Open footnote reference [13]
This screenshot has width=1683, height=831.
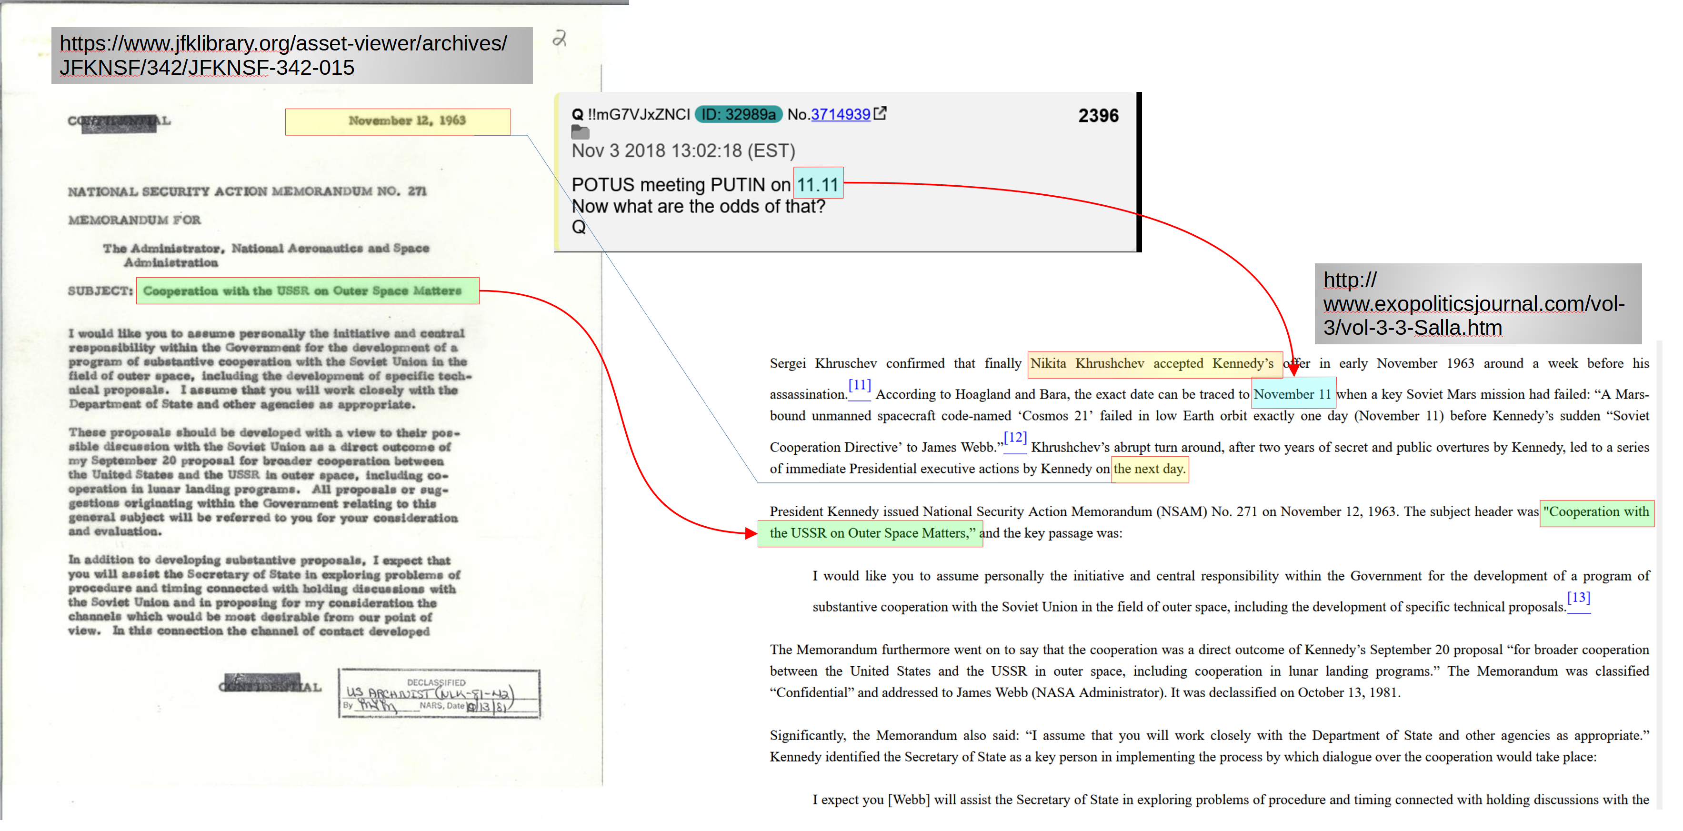(x=1578, y=597)
